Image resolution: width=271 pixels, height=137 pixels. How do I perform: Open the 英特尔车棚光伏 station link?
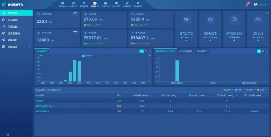tap(42, 111)
